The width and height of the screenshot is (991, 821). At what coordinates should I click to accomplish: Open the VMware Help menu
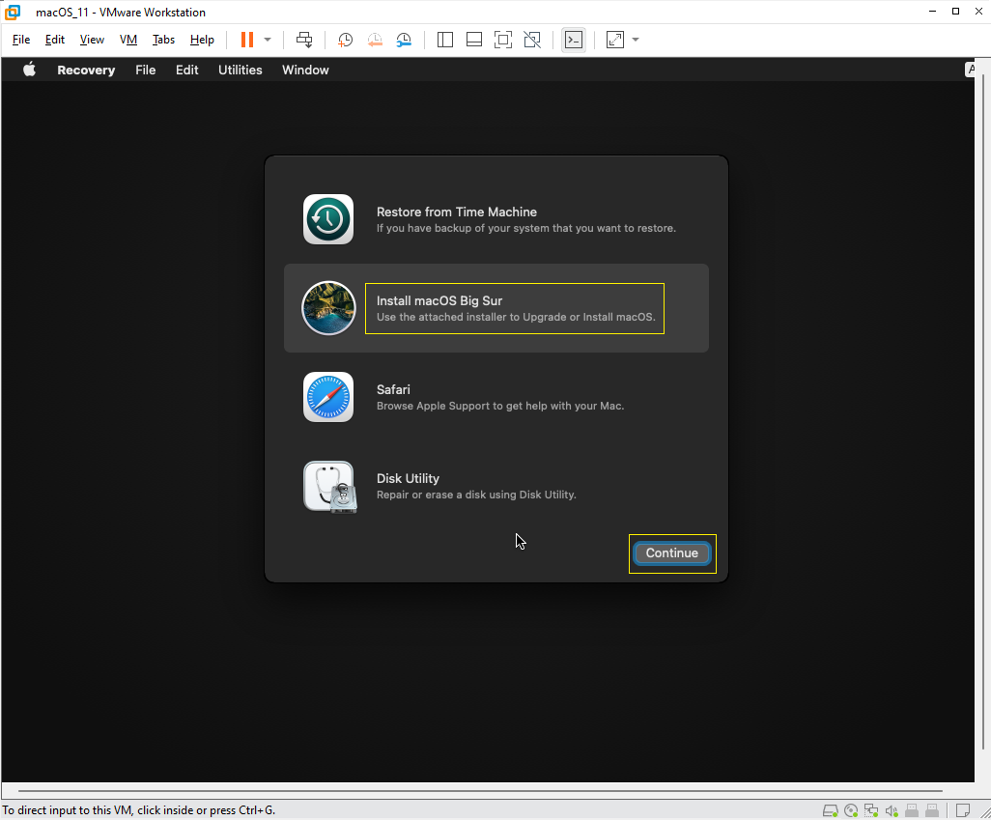pyautogui.click(x=202, y=40)
